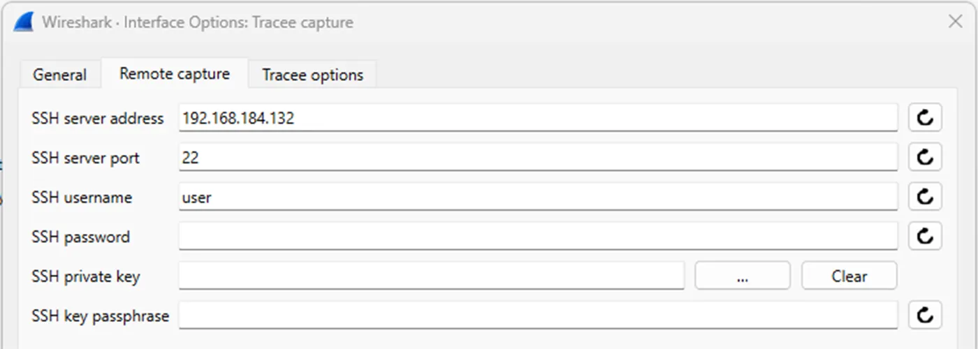The image size is (978, 349).
Task: Switch to the General tab
Action: tap(60, 75)
